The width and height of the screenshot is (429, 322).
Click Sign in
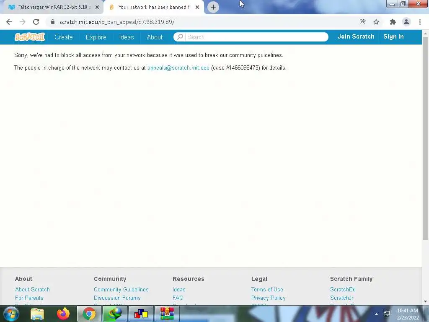pyautogui.click(x=393, y=37)
